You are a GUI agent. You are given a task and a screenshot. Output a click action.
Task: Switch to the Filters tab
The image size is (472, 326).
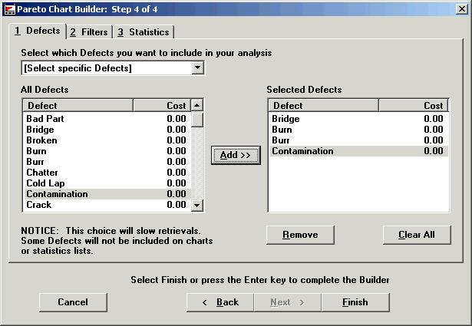coord(89,31)
